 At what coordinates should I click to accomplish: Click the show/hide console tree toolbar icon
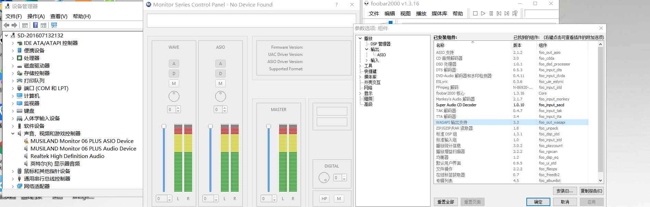point(25,25)
